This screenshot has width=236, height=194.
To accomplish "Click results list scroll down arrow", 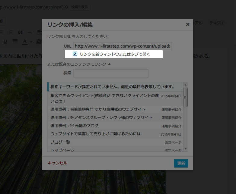I will [x=186, y=149].
